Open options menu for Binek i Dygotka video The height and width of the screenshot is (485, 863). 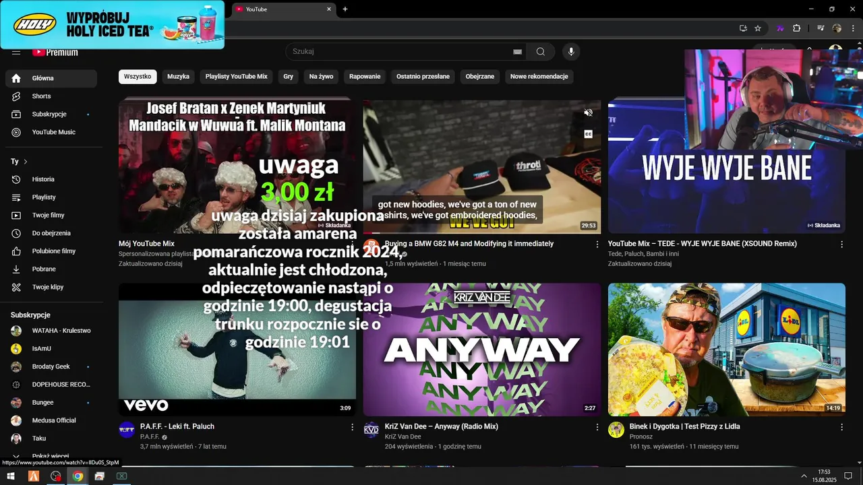coord(841,427)
